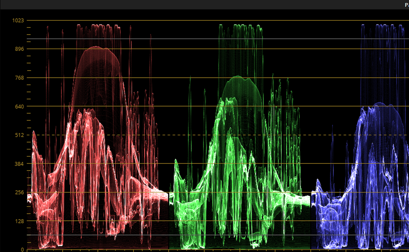Click the 512 midpoint label
Image resolution: width=409 pixels, height=252 pixels.
pyautogui.click(x=19, y=135)
